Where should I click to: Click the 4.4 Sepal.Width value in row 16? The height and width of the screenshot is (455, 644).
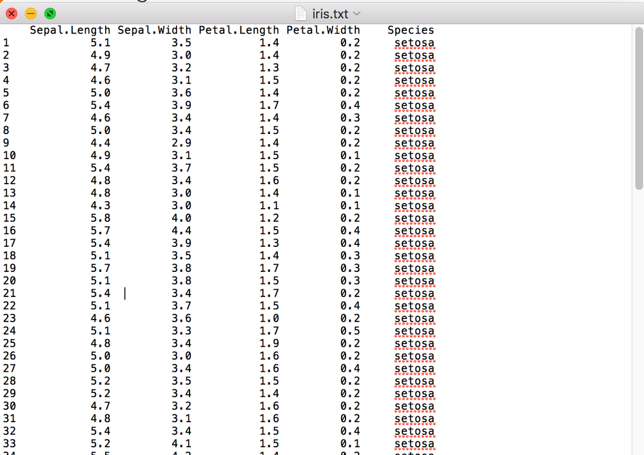click(182, 230)
